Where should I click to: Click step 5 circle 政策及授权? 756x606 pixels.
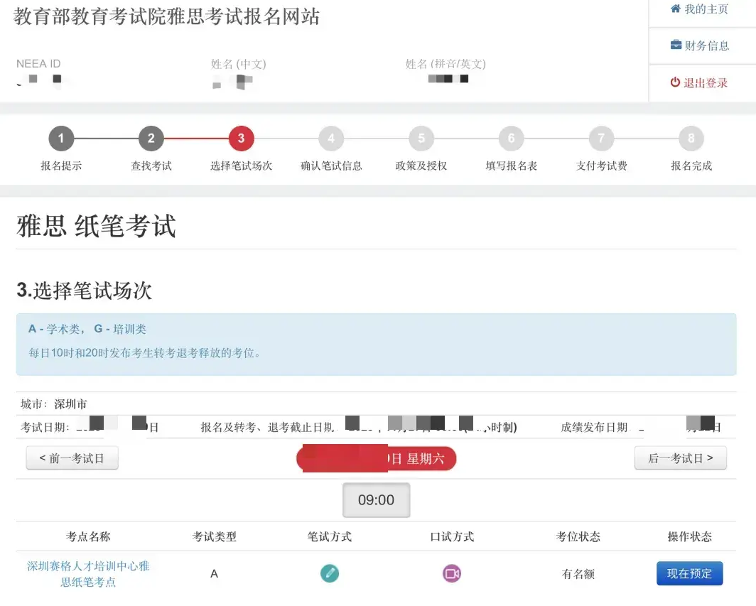(x=421, y=139)
